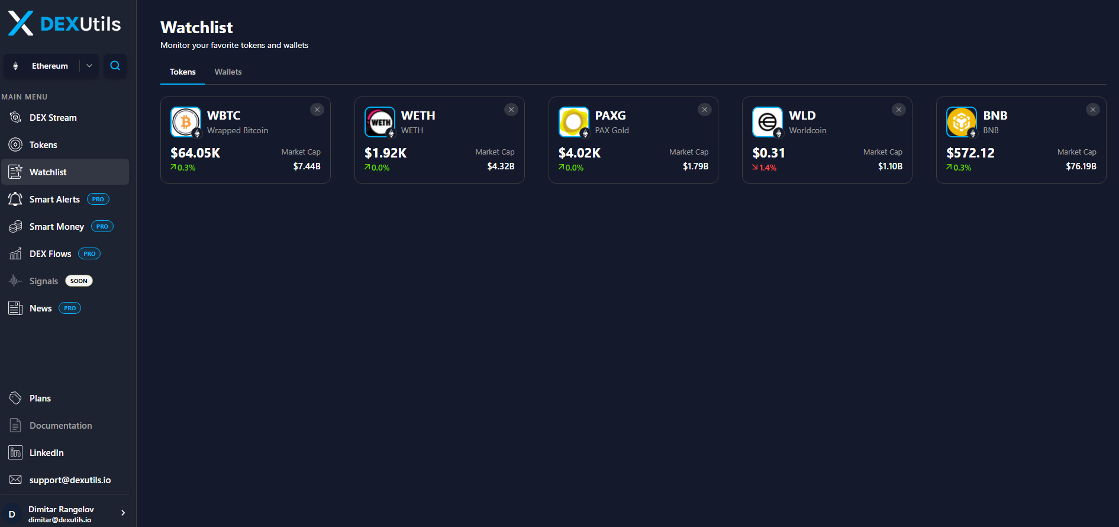This screenshot has height=527, width=1119.
Task: Click the support email envelope icon
Action: (x=15, y=480)
